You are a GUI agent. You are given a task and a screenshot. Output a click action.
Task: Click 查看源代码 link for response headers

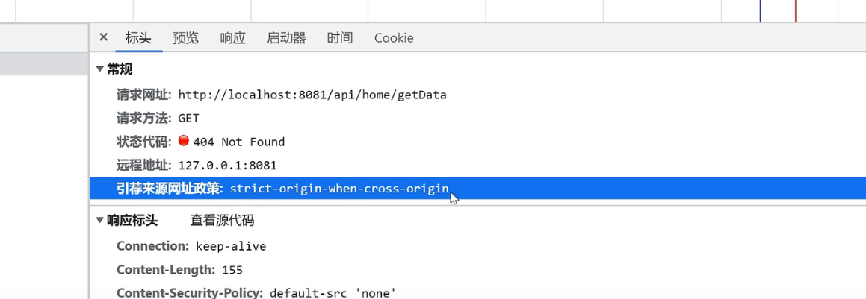pyautogui.click(x=222, y=221)
